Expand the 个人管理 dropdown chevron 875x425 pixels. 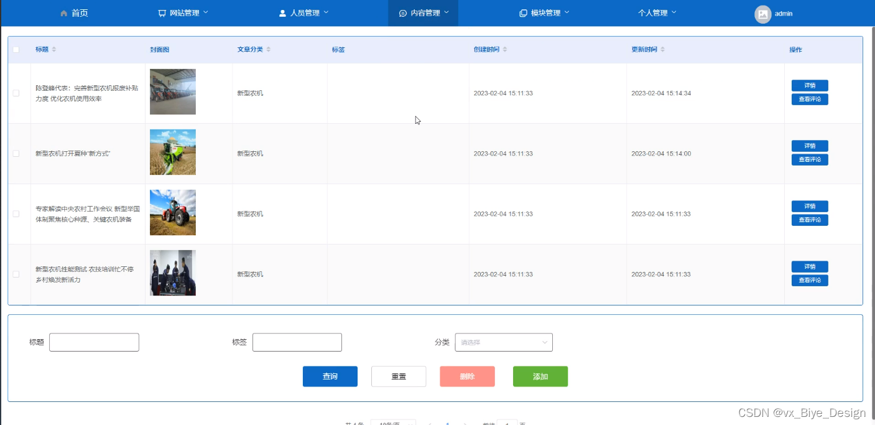[674, 12]
